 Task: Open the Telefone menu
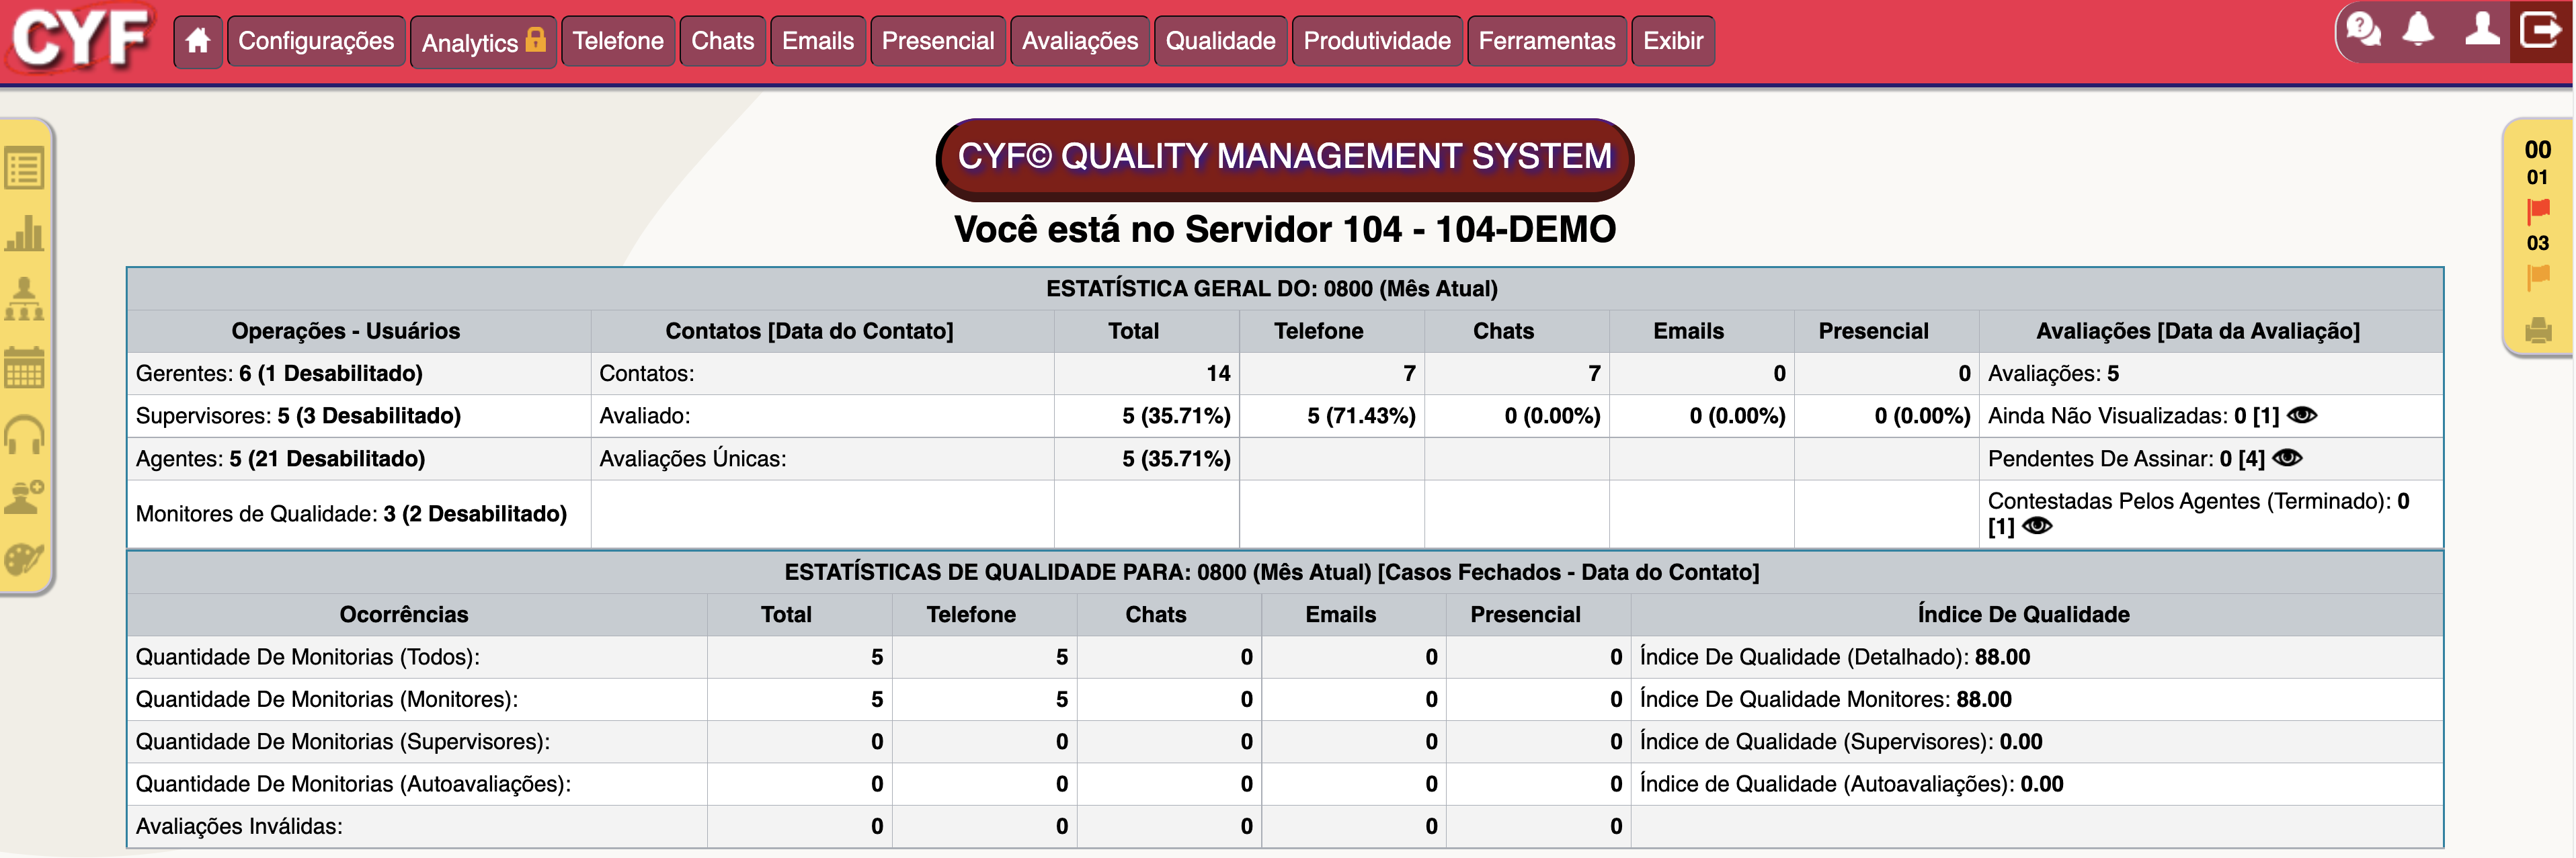point(618,41)
